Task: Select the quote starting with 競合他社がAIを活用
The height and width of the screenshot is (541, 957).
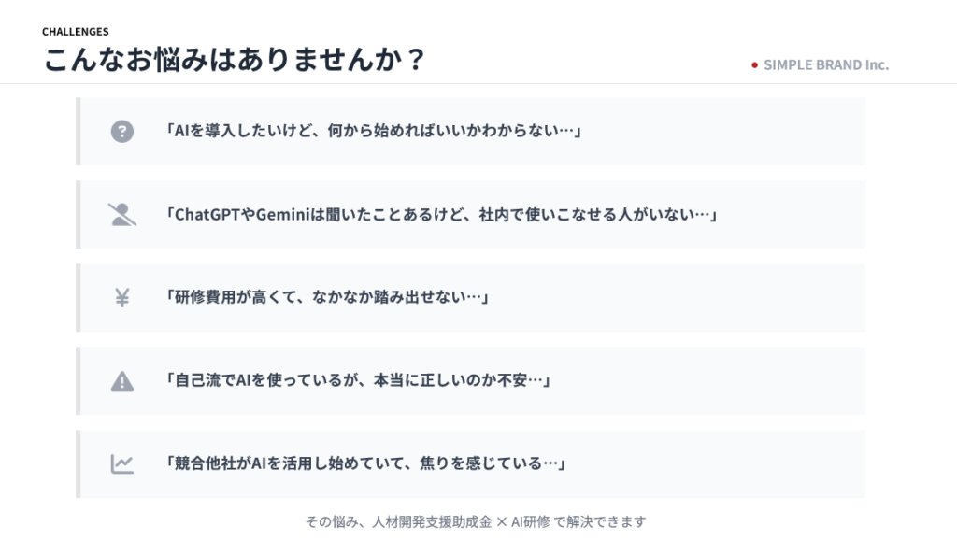Action: 366,463
